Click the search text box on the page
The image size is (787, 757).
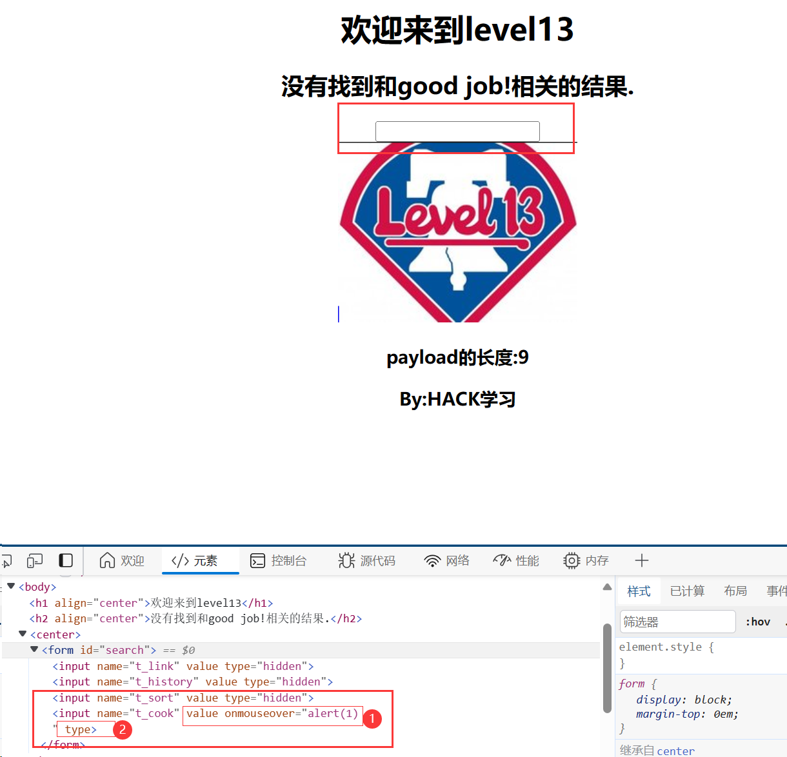click(x=457, y=131)
